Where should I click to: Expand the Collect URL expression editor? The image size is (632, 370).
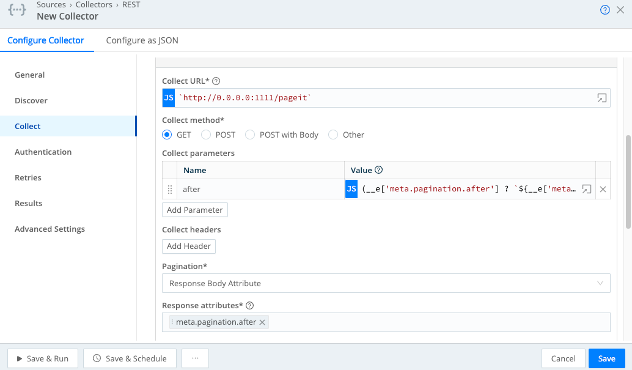(x=602, y=98)
